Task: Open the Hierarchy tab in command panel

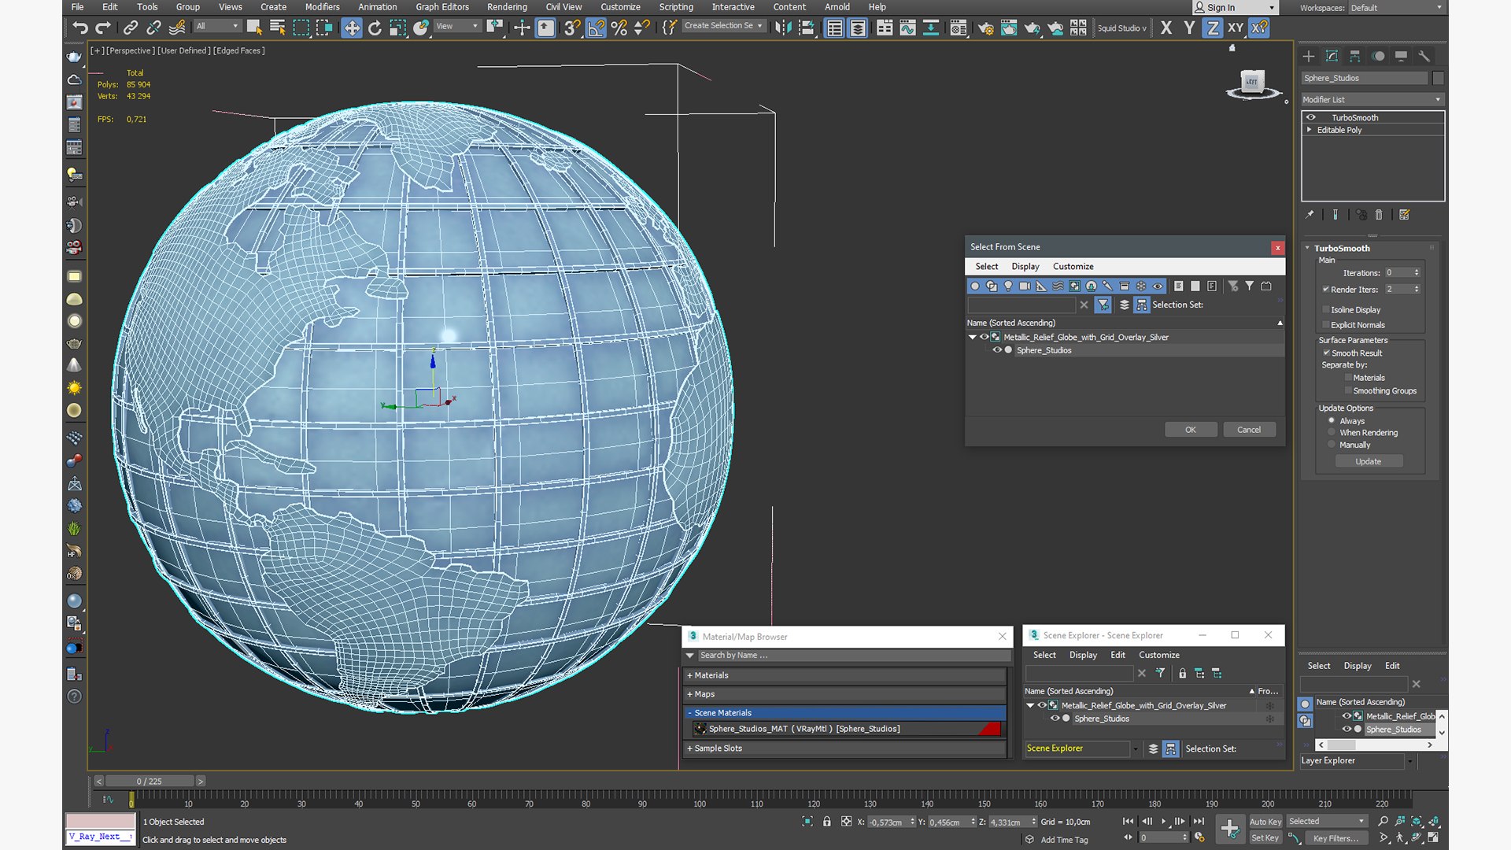Action: tap(1354, 56)
